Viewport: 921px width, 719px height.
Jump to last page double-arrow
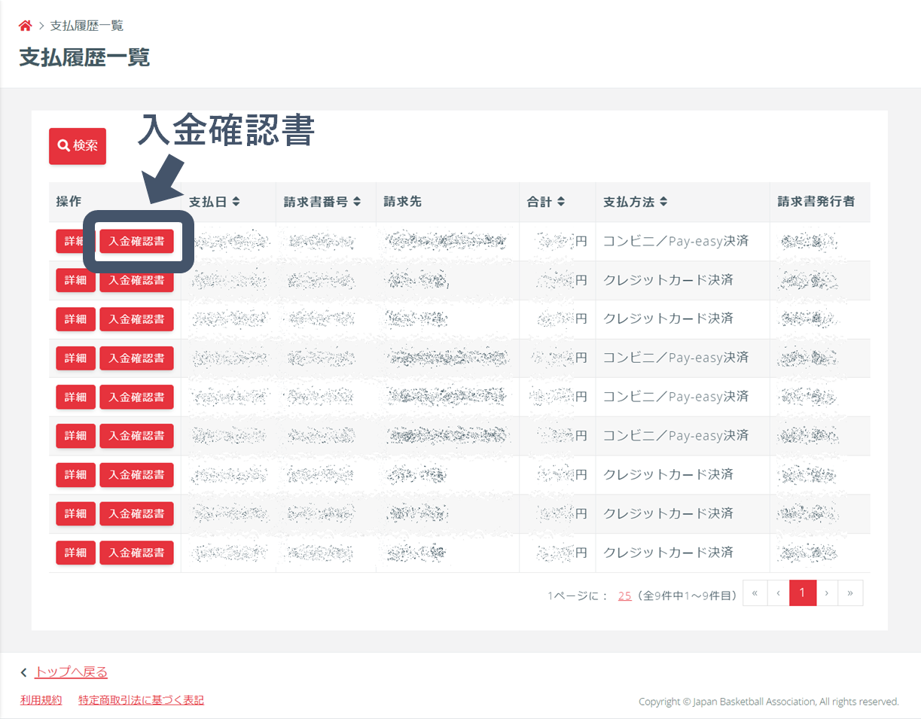[850, 593]
